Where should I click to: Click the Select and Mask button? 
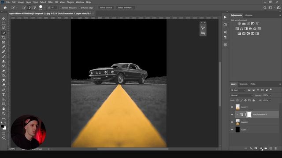point(126,8)
